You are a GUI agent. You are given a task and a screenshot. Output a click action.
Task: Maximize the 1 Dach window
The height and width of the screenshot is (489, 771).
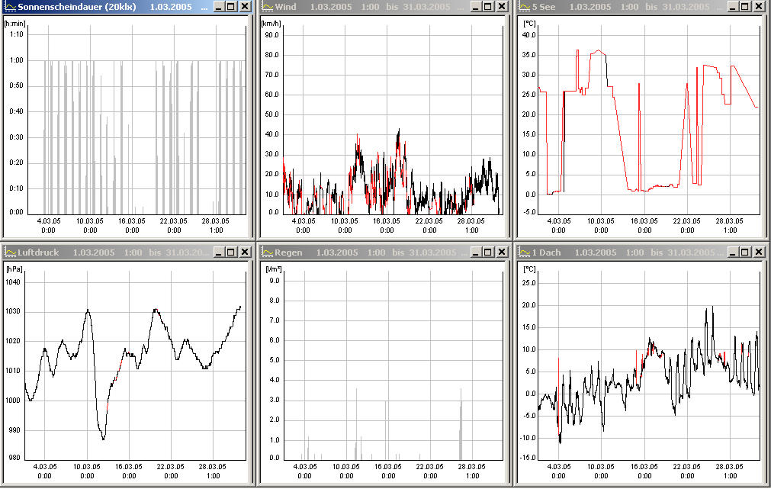click(x=745, y=253)
